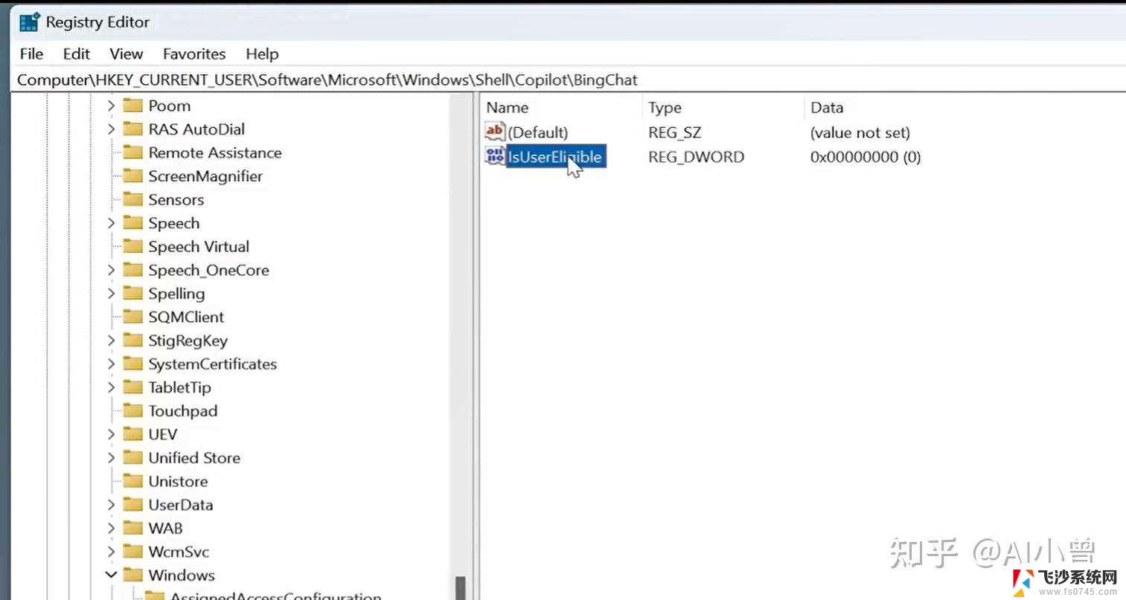Expand the Unified Store key

tap(111, 458)
